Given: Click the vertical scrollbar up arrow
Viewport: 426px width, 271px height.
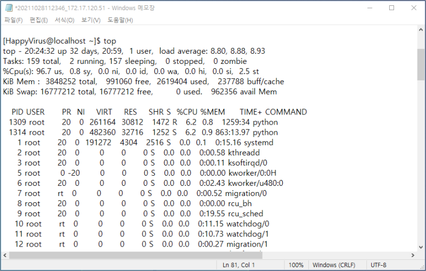Looking at the screenshot, I should coord(421,30).
